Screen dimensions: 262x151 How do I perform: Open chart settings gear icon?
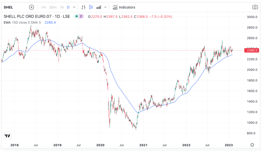(252, 145)
